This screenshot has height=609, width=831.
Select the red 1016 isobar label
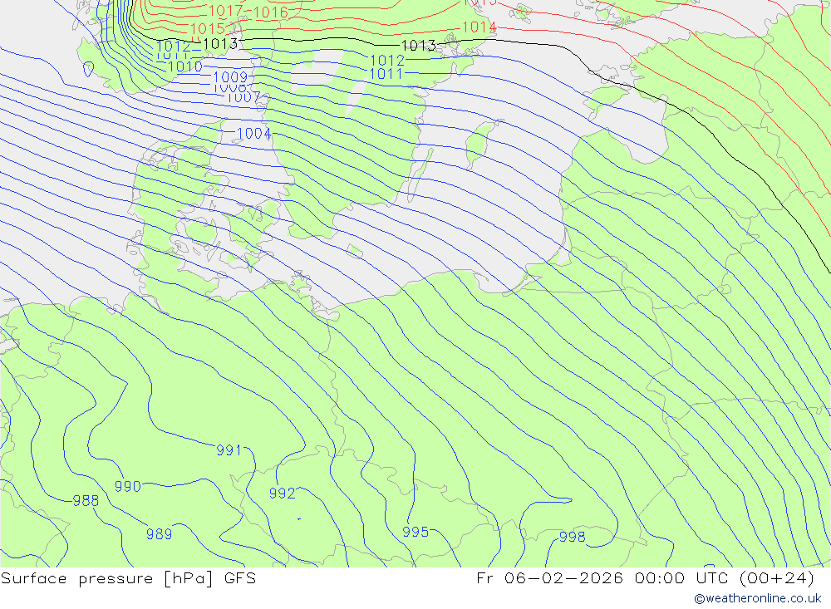[x=271, y=12]
